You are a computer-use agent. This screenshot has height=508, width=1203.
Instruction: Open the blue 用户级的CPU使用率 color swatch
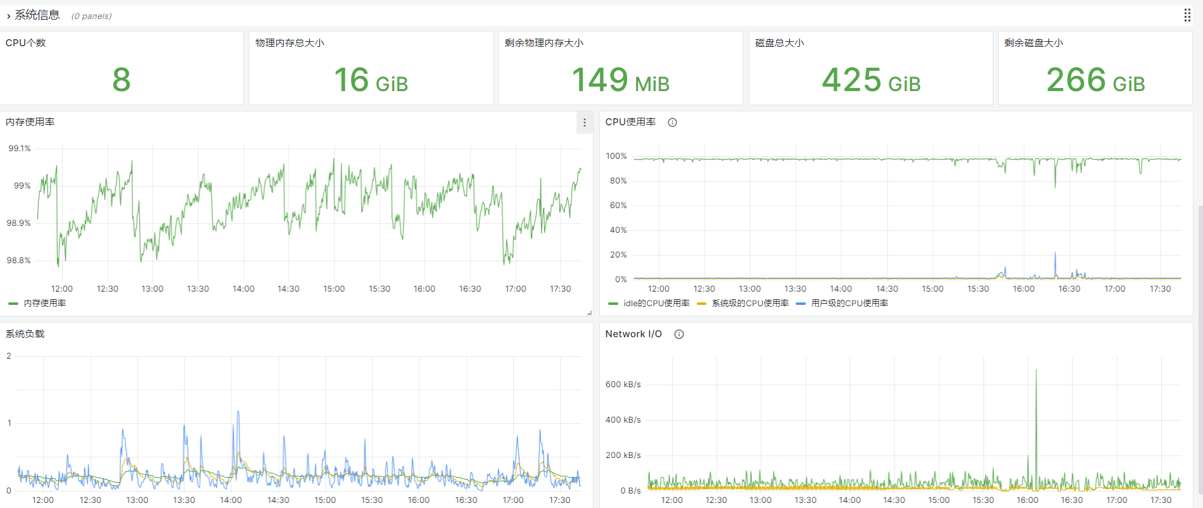tap(801, 304)
